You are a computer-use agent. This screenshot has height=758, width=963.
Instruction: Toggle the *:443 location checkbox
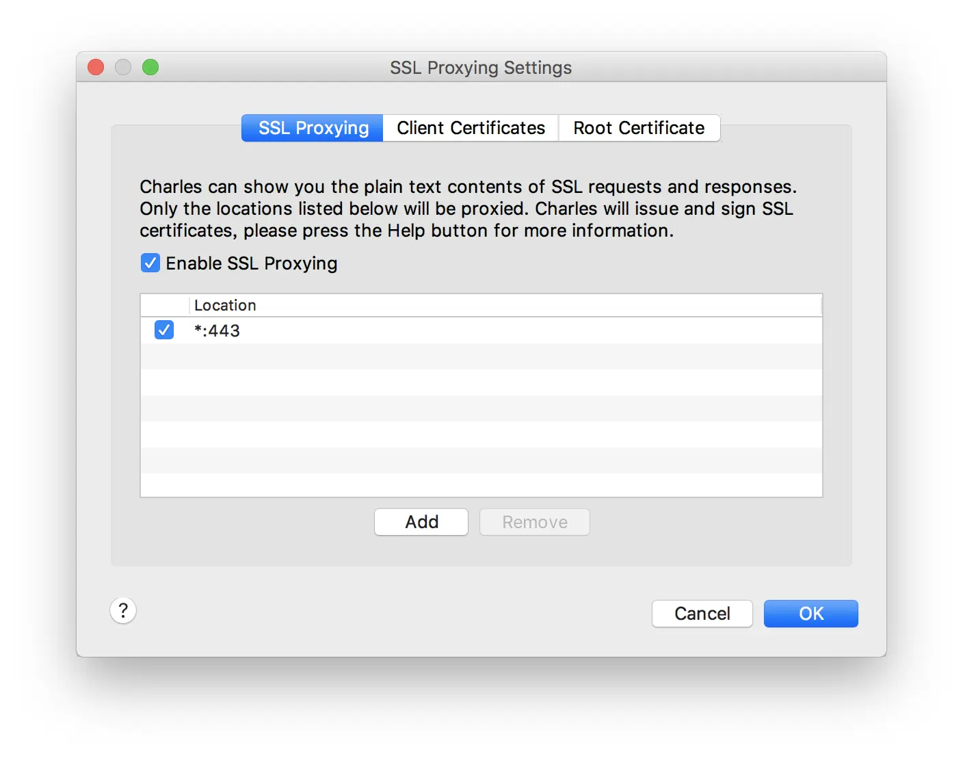pyautogui.click(x=164, y=330)
